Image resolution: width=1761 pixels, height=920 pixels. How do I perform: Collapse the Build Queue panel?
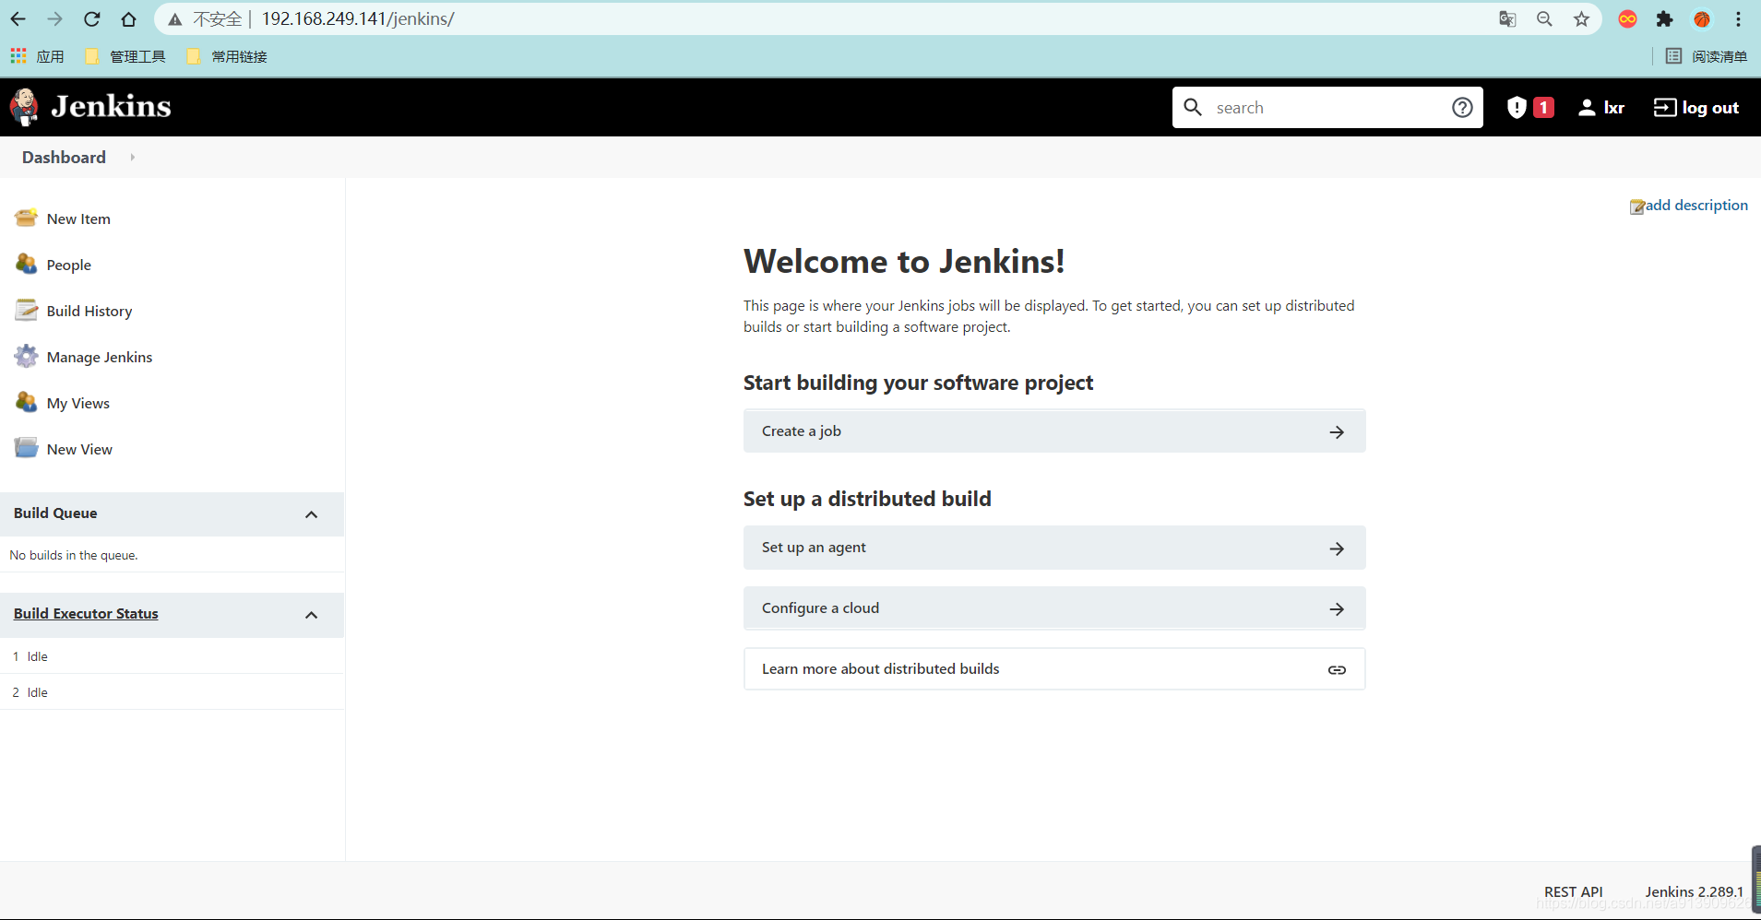311,514
